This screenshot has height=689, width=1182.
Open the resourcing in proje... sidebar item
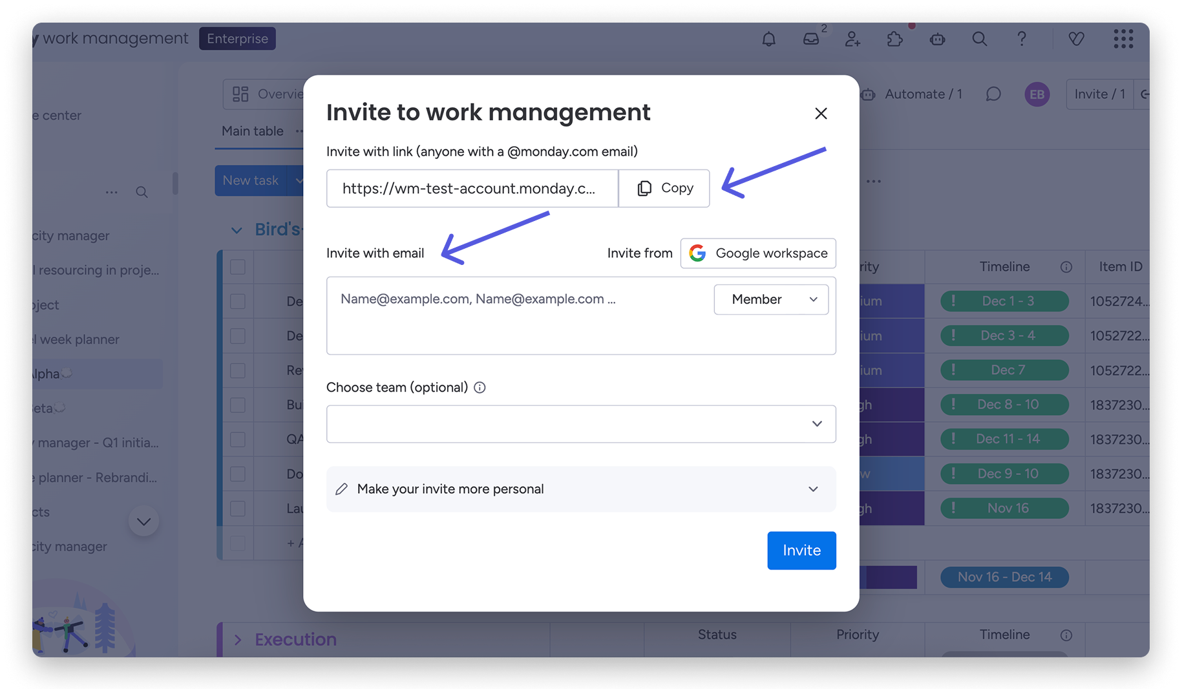[97, 270]
